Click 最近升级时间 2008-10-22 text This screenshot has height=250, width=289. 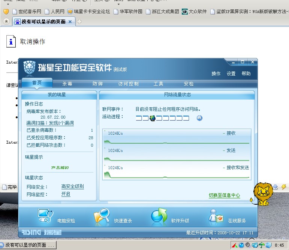point(220,233)
